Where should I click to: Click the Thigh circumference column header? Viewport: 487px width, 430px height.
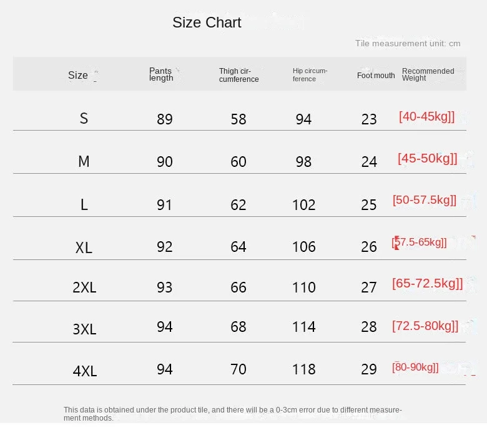(x=239, y=75)
